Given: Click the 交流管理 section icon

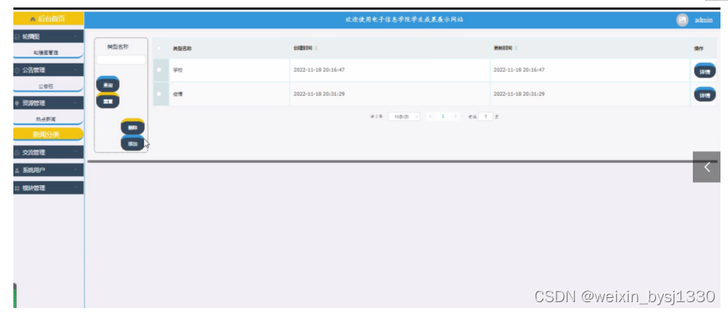Looking at the screenshot, I should pyautogui.click(x=18, y=153).
